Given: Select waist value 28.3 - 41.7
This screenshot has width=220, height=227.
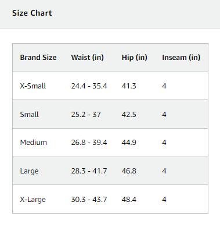Looking at the screenshot, I should (89, 171).
